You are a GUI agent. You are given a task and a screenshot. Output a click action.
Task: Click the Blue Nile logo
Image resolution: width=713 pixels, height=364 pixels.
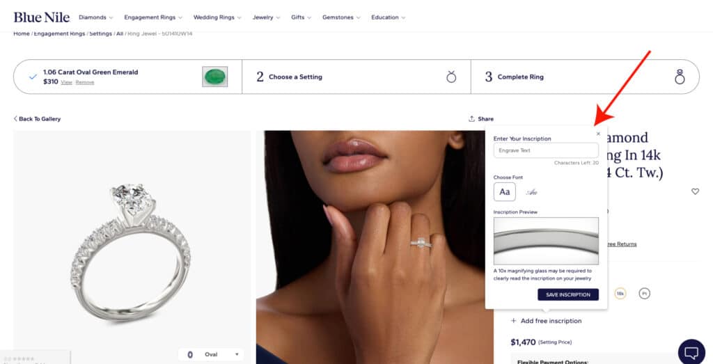pos(42,17)
